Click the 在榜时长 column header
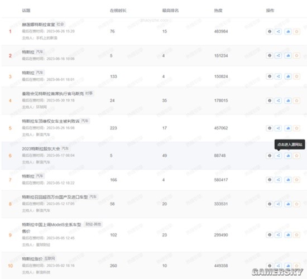The width and height of the screenshot is (307, 279). [x=118, y=11]
